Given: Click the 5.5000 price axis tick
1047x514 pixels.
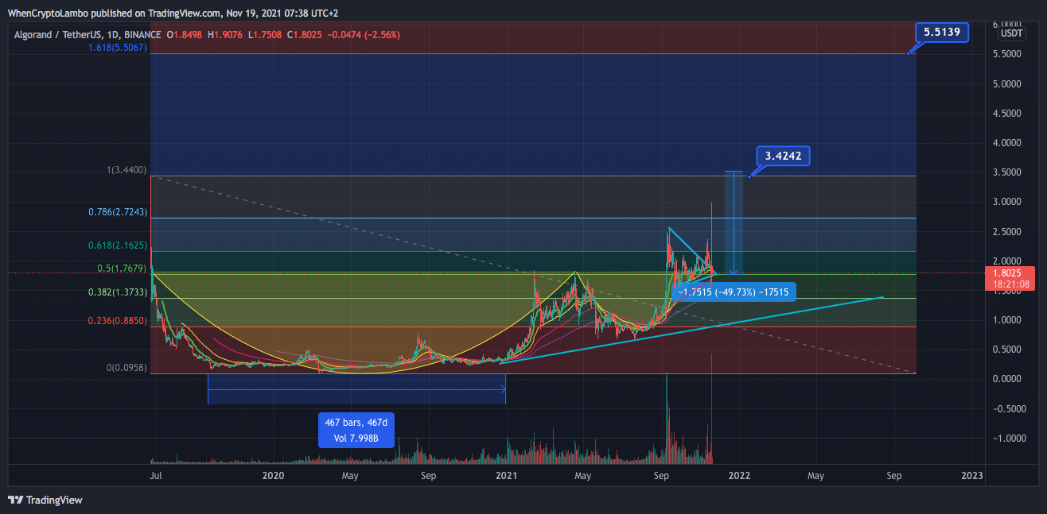Looking at the screenshot, I should 1006,54.
